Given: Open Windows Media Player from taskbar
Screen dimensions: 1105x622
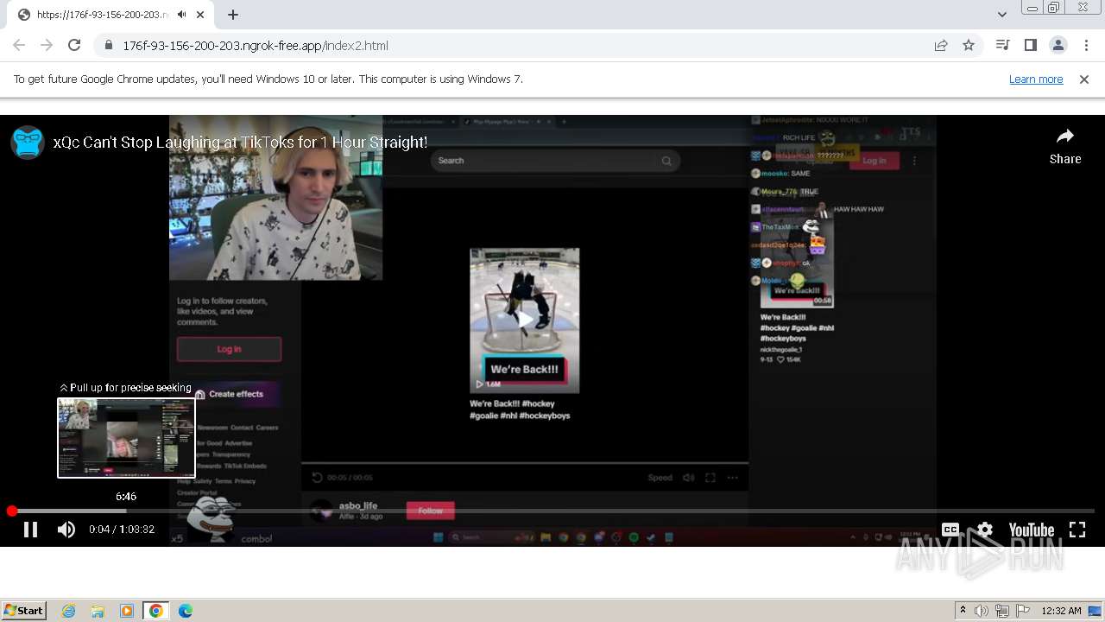Looking at the screenshot, I should point(127,611).
